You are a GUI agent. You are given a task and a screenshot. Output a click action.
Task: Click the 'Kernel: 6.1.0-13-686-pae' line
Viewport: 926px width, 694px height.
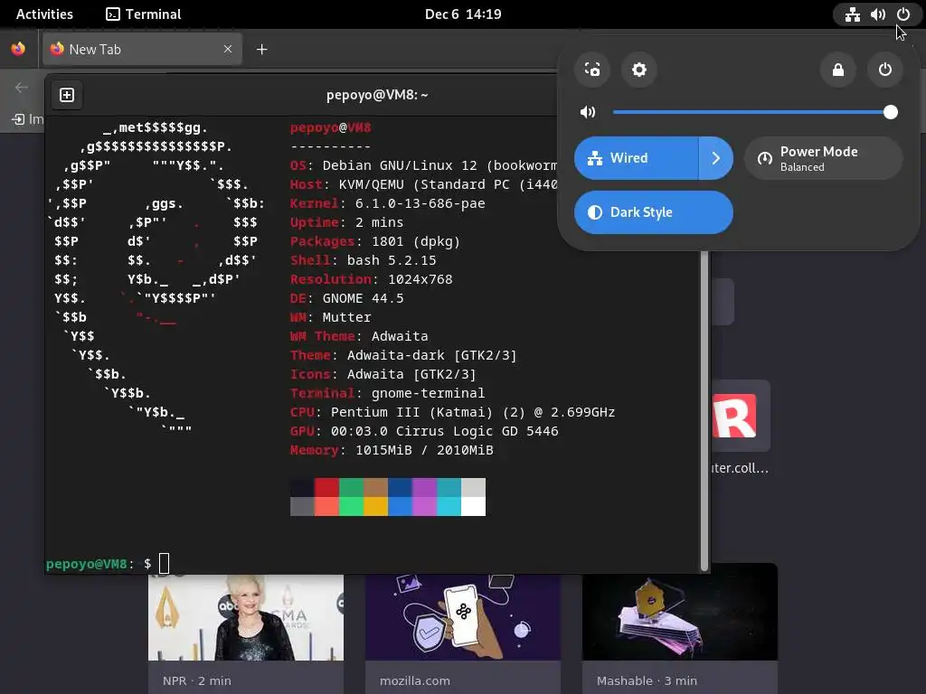pos(387,203)
